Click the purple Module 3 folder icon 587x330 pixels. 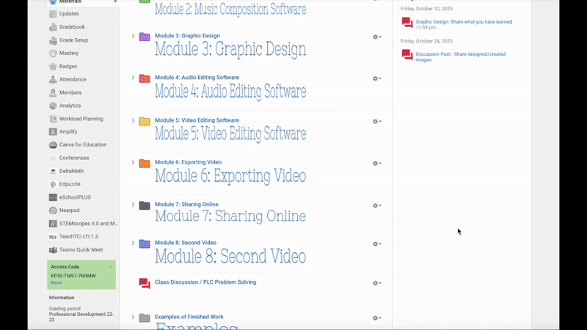145,37
